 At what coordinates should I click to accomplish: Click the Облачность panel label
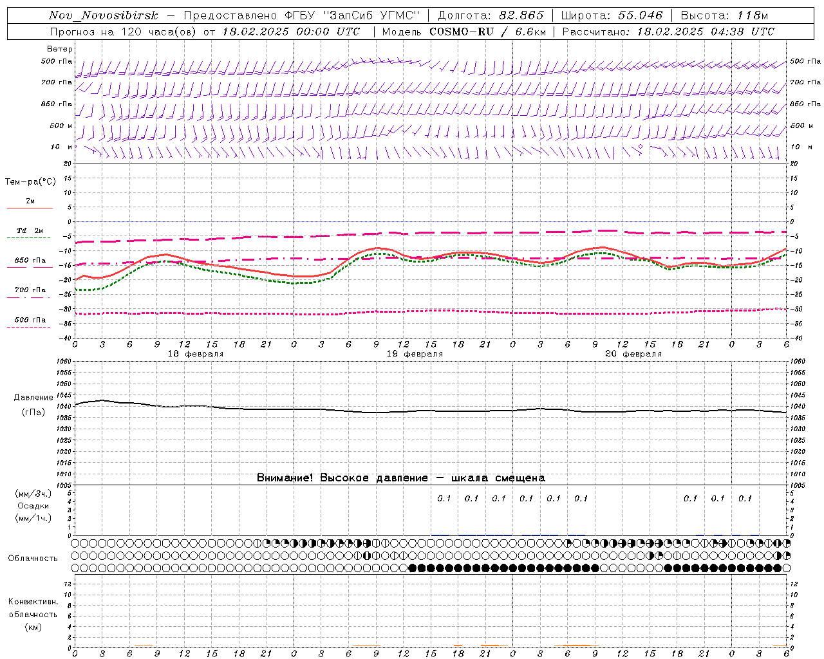(x=33, y=558)
